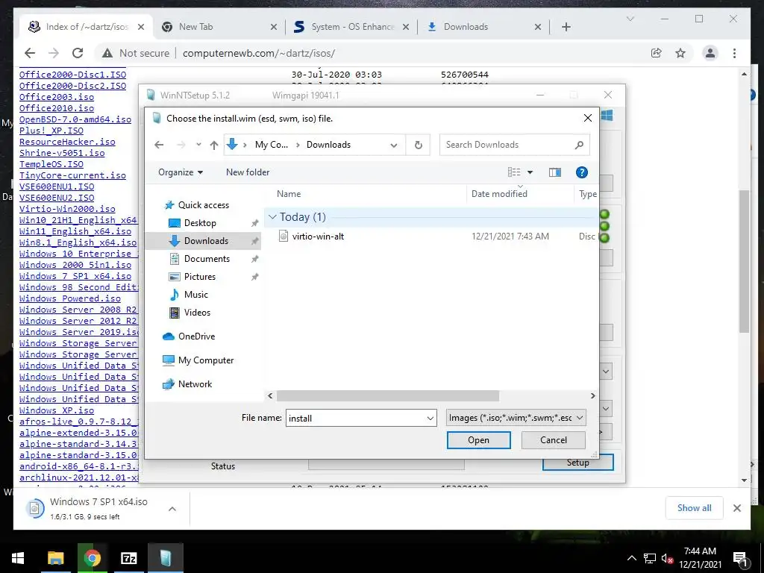Sort by Date modified column
This screenshot has width=764, height=573.
point(499,194)
